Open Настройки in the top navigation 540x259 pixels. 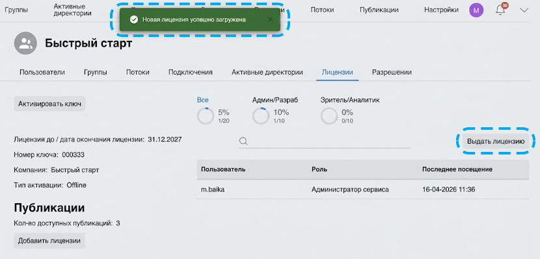coord(441,10)
